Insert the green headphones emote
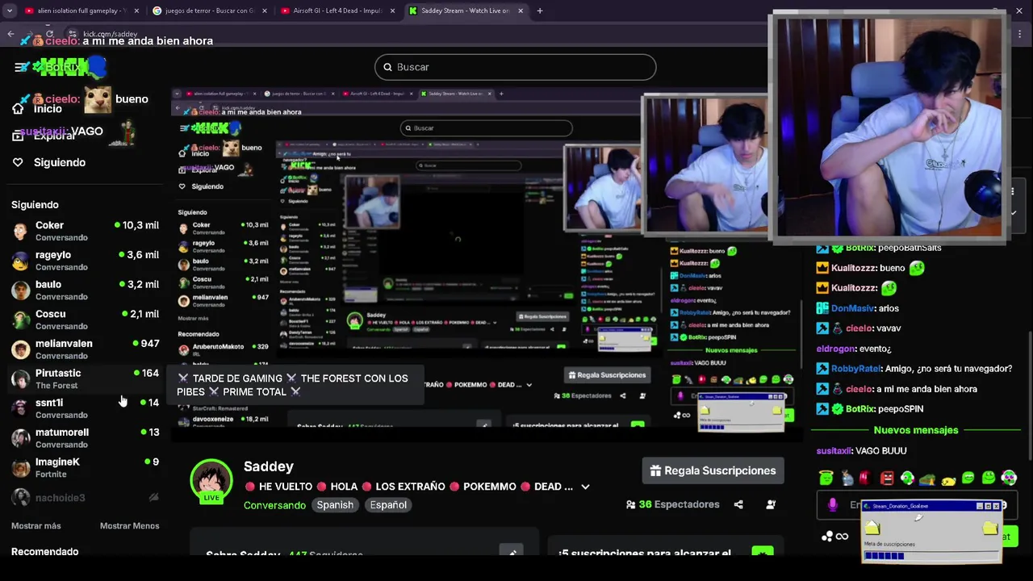 [x=907, y=478]
